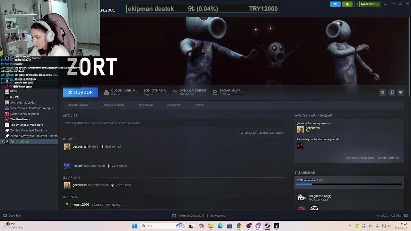Open the Zort game taskbar icon
411x231 pixels.
(276, 226)
